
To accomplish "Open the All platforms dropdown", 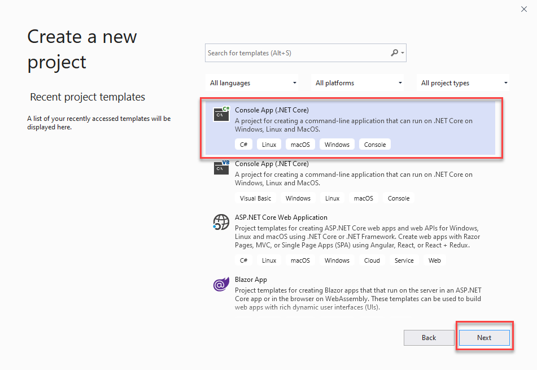I will [357, 83].
